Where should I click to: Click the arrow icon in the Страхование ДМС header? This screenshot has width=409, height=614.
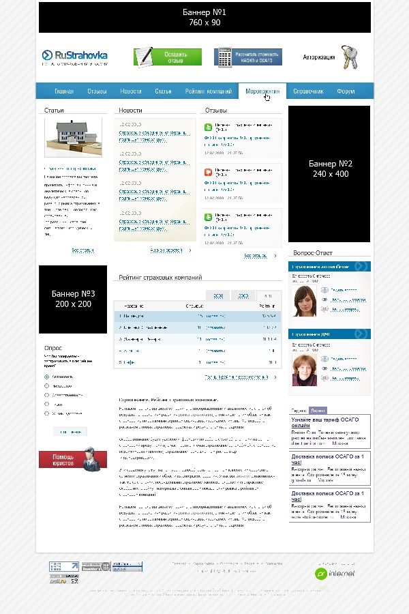361,334
